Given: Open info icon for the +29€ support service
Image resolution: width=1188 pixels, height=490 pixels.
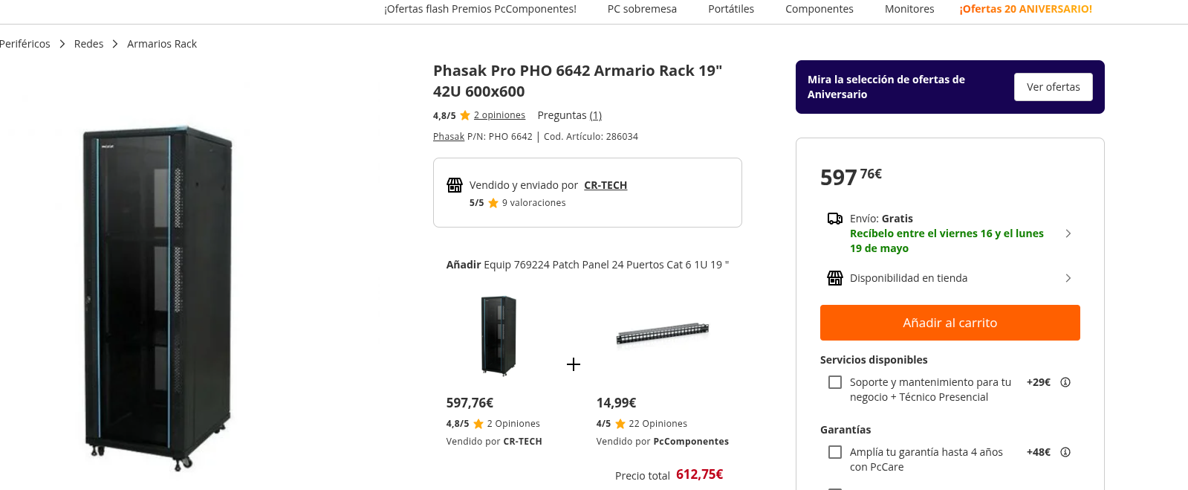Looking at the screenshot, I should click(1065, 382).
